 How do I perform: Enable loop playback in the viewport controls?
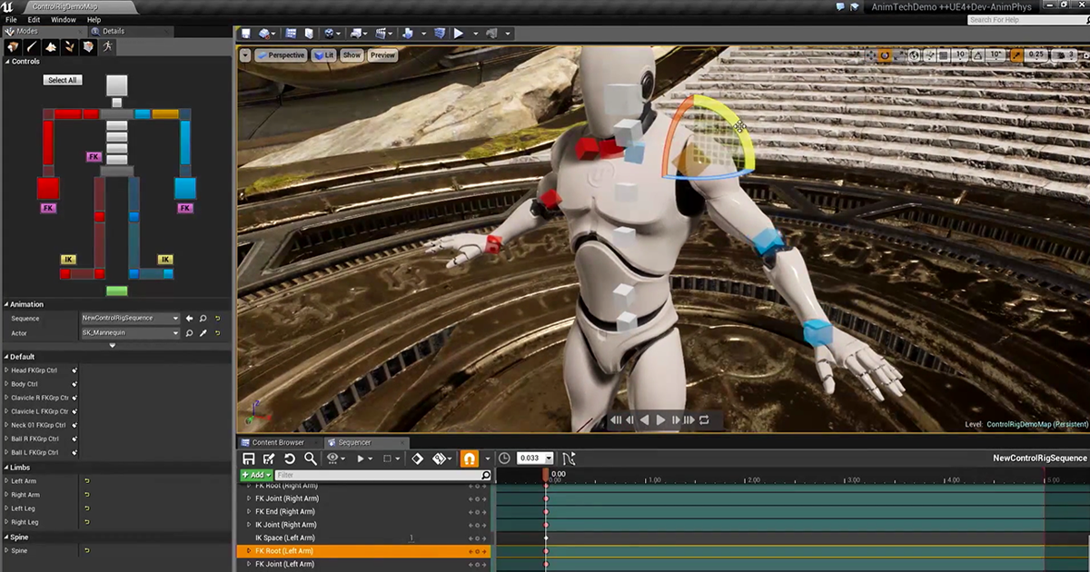tap(704, 419)
